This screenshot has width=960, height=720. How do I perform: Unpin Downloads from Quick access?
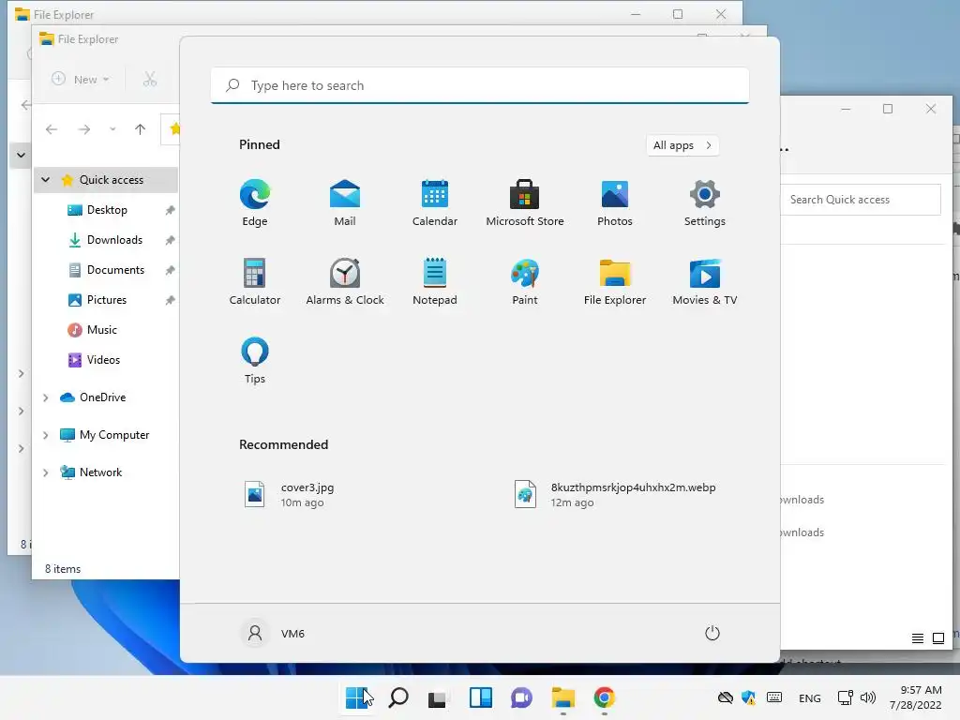click(x=171, y=240)
